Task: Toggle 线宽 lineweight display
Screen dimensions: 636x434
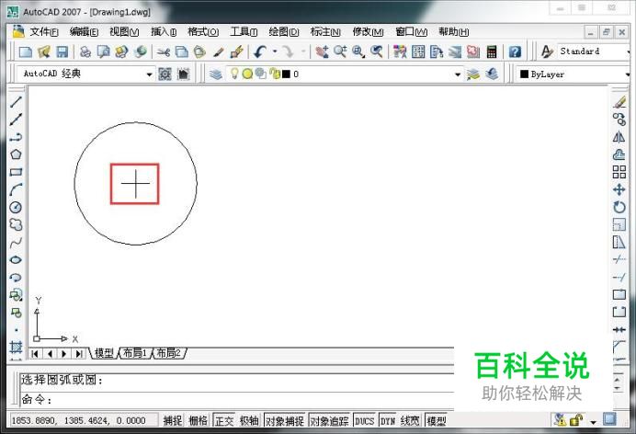Action: (x=409, y=420)
